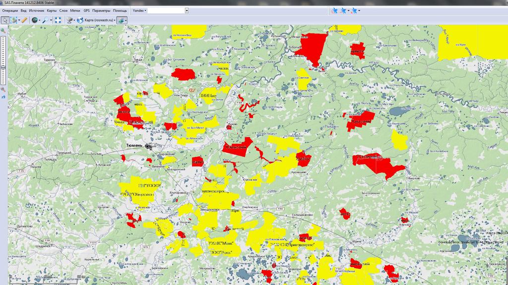Click into the Yandex search input field
Screen dimensions: 508x285
point(166,10)
